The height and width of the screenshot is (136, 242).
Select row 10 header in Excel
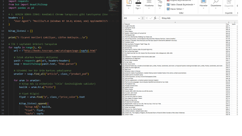pos(123,40)
